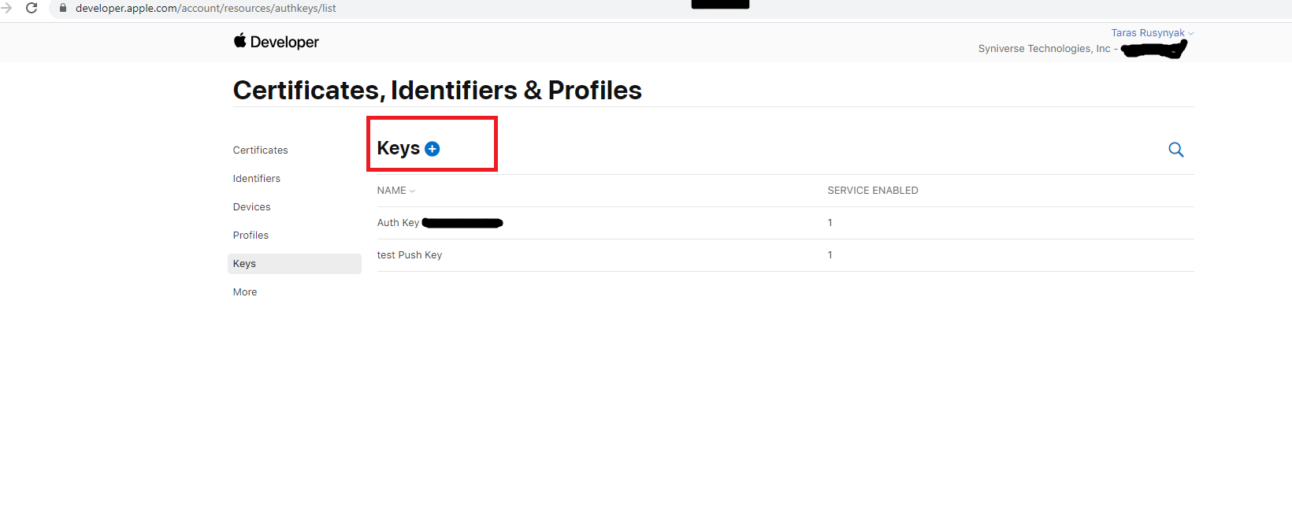Image resolution: width=1292 pixels, height=527 pixels.
Task: Add a new key with the plus icon
Action: click(x=432, y=149)
